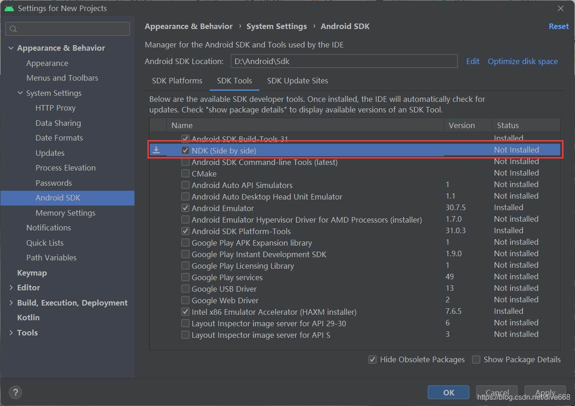
Task: Click the download icon beside NDK row
Action: pyautogui.click(x=157, y=150)
